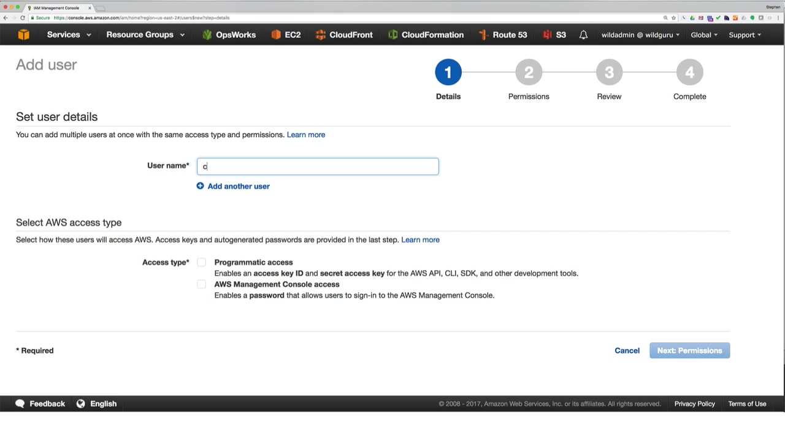Click the AWS orange cube home icon
This screenshot has width=785, height=441.
23,35
